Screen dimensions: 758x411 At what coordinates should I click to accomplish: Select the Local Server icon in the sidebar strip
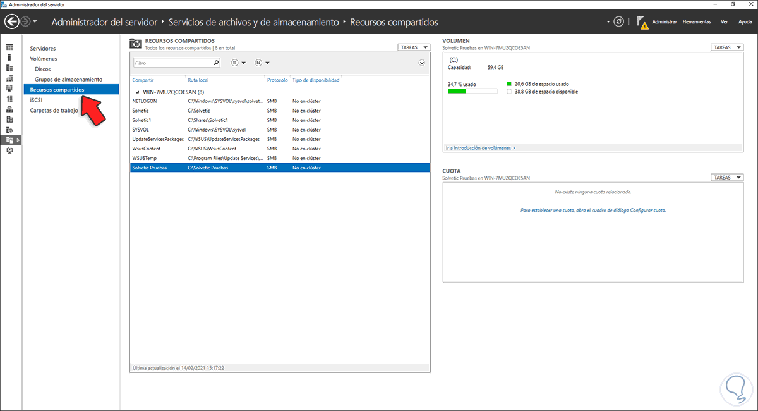pos(9,56)
